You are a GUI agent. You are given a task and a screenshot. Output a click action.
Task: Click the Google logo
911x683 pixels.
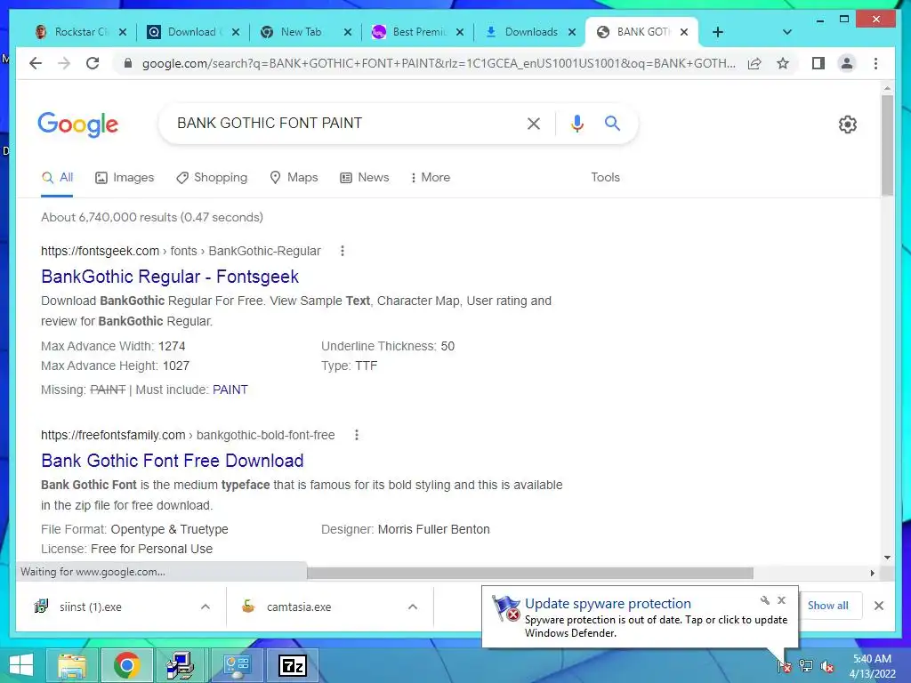[x=78, y=125]
